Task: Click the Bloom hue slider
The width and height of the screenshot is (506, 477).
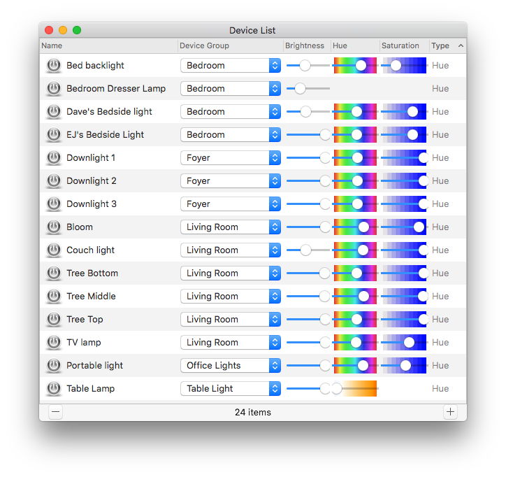Action: 355,227
